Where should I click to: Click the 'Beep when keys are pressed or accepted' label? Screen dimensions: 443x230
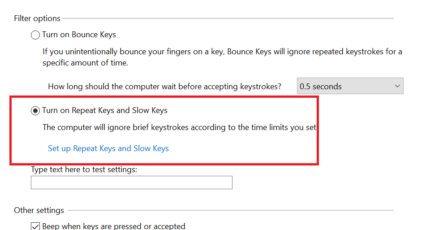point(114,226)
